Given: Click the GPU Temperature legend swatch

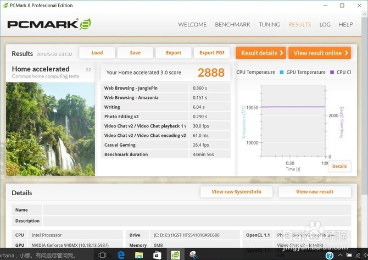Looking at the screenshot, I should tap(282, 73).
